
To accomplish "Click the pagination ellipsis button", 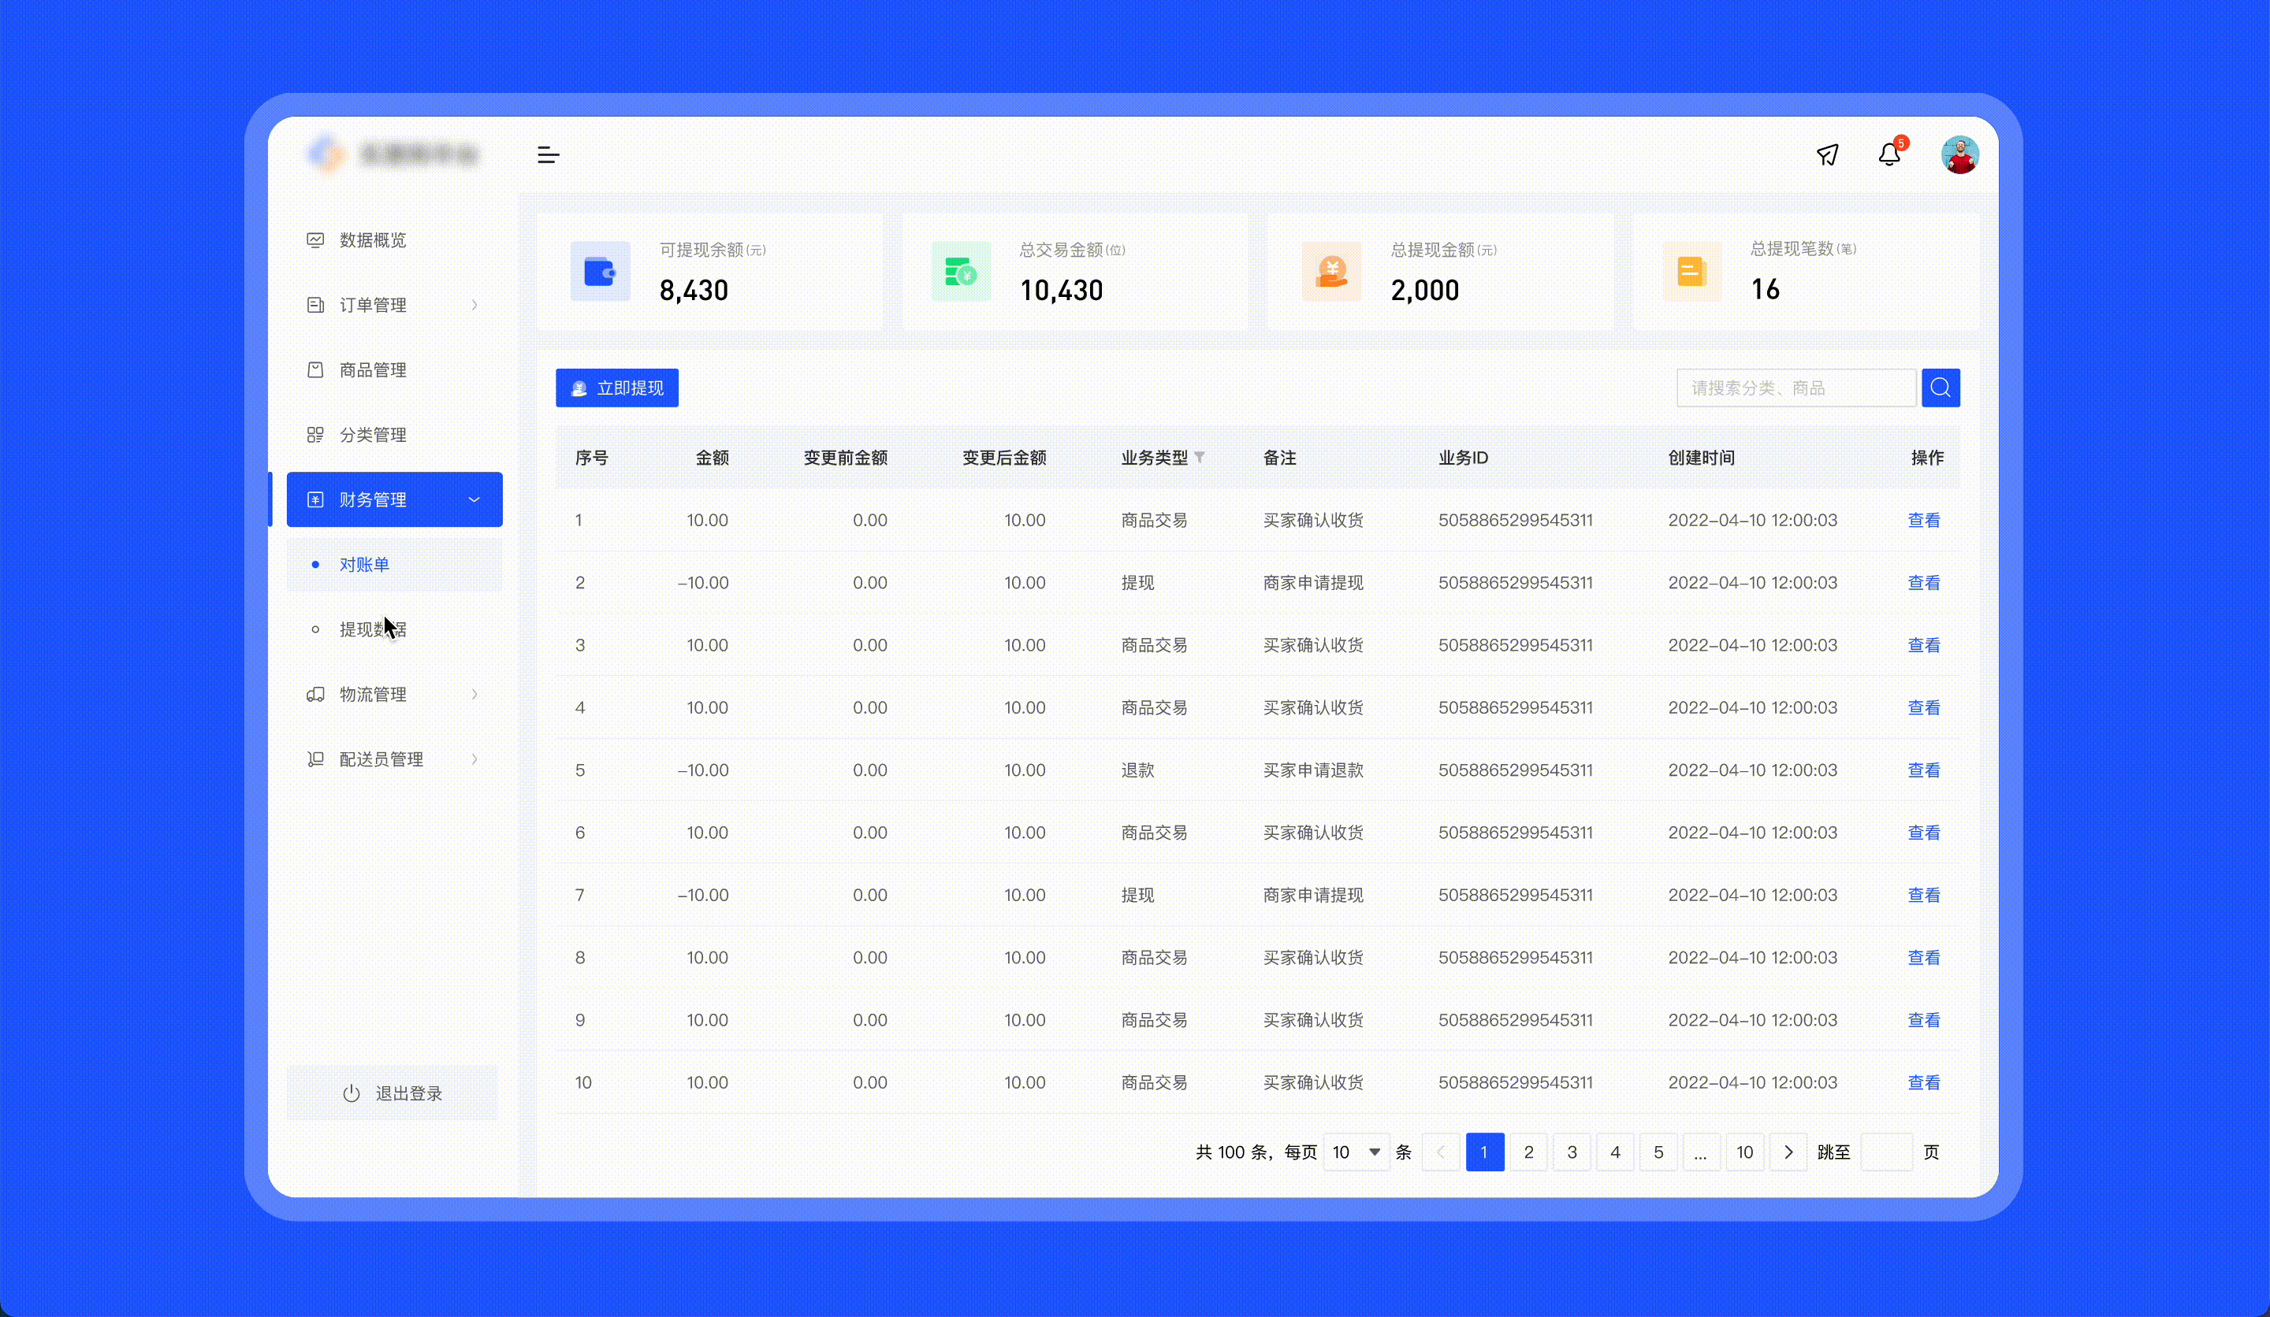I will [1701, 1152].
